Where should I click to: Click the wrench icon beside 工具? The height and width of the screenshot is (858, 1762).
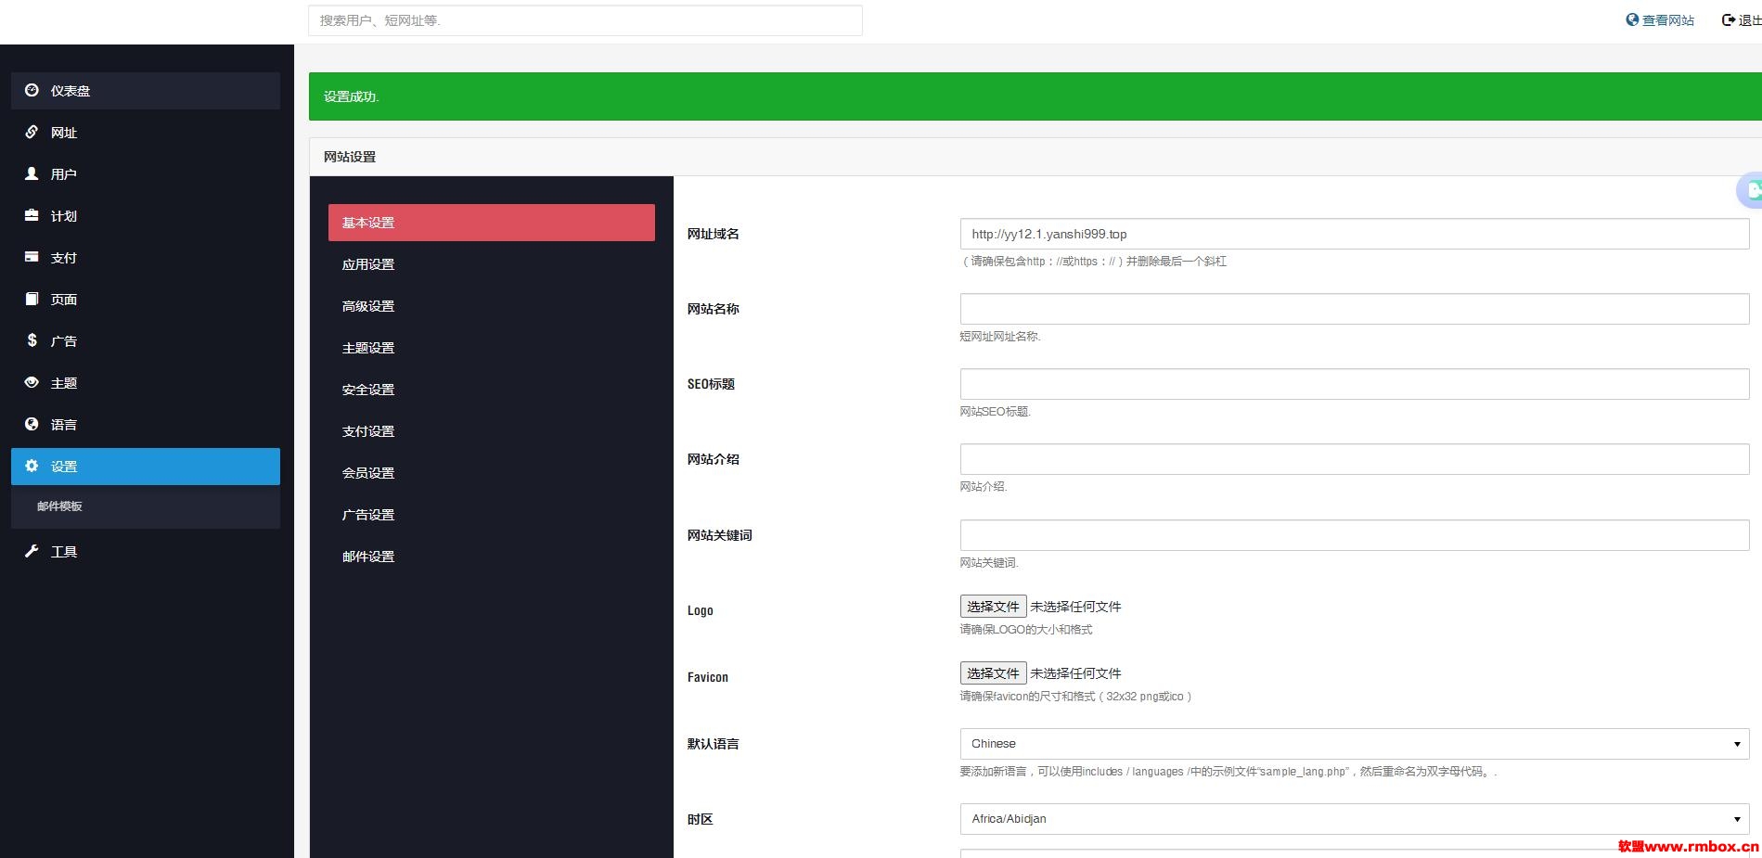(x=32, y=551)
